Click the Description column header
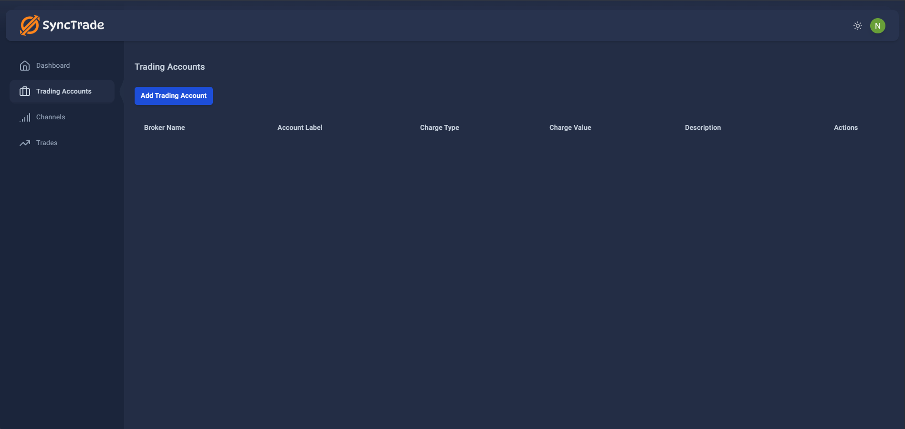 tap(703, 128)
